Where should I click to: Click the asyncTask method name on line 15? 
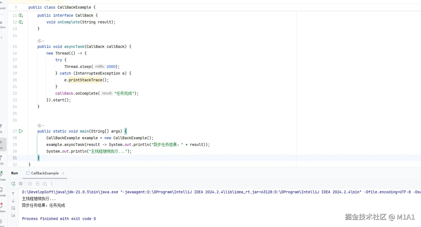tap(74, 47)
